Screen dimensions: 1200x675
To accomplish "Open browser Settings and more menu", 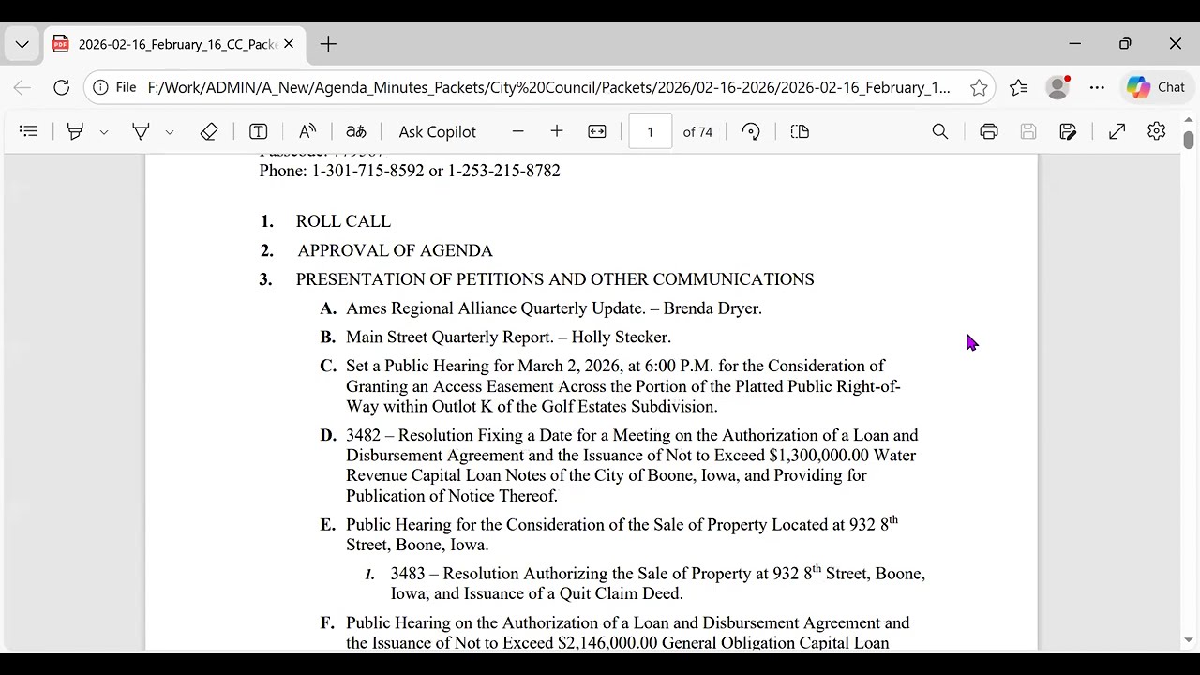I will [1097, 87].
